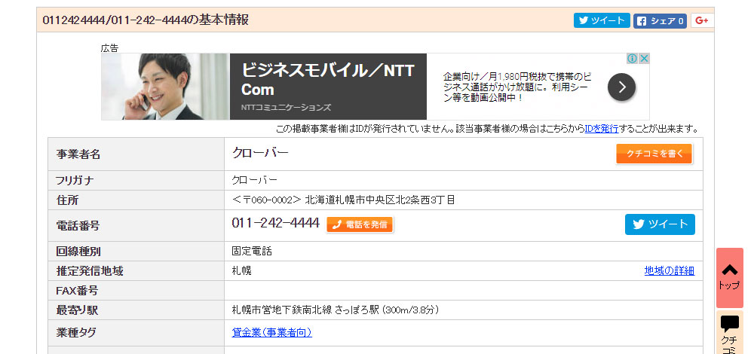Open the ad via round arrow button
754x354 pixels.
(x=621, y=87)
